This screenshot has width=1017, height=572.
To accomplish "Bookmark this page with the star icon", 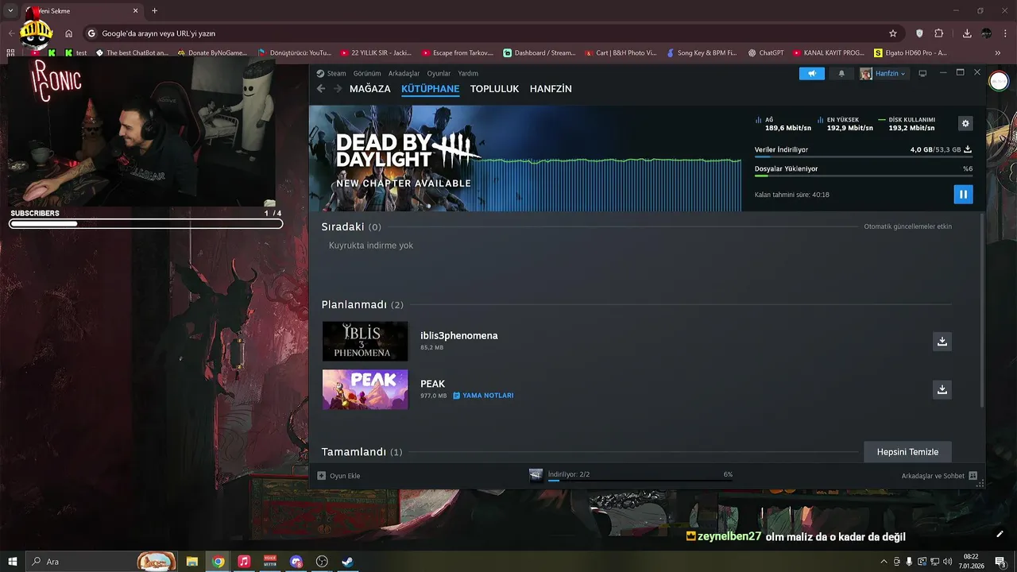I will click(x=893, y=33).
